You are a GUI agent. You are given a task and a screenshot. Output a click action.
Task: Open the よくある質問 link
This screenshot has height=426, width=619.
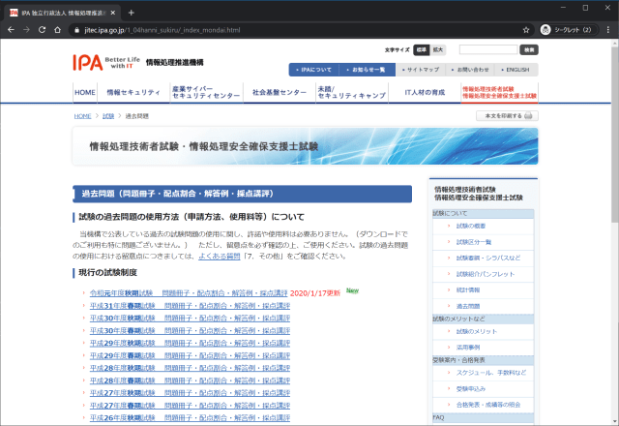(x=220, y=256)
